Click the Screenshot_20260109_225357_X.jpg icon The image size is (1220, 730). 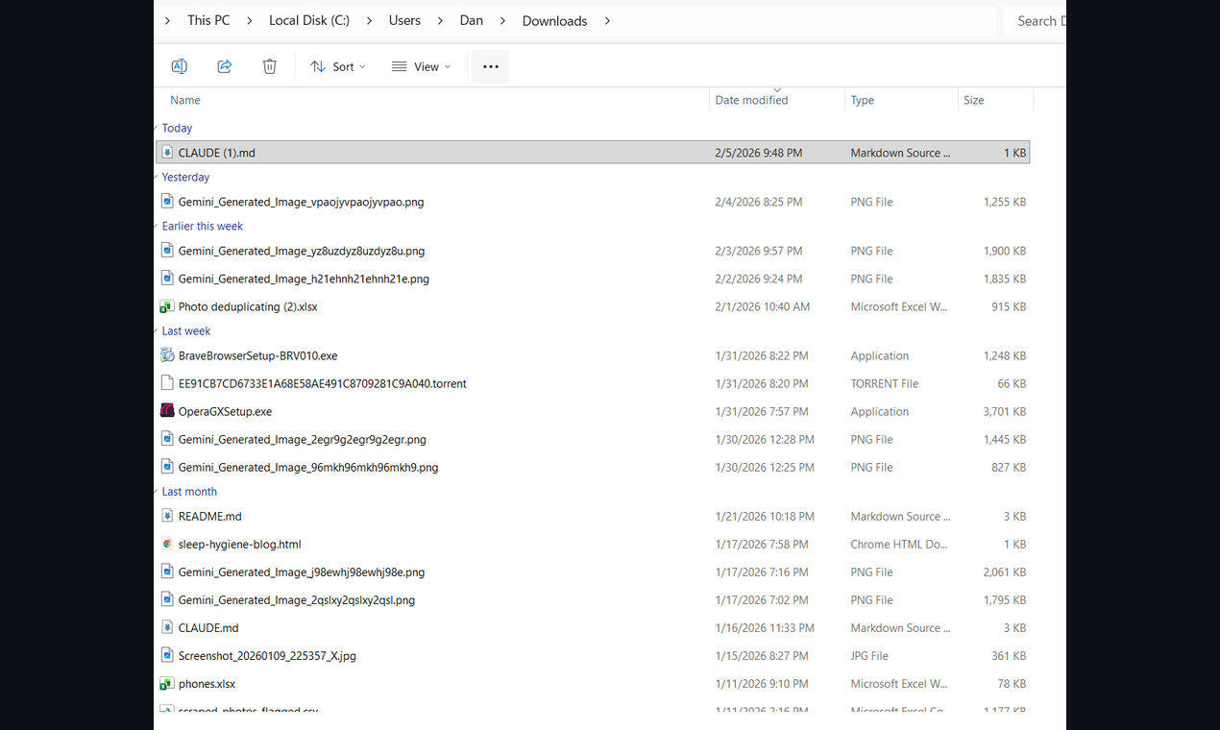click(167, 655)
